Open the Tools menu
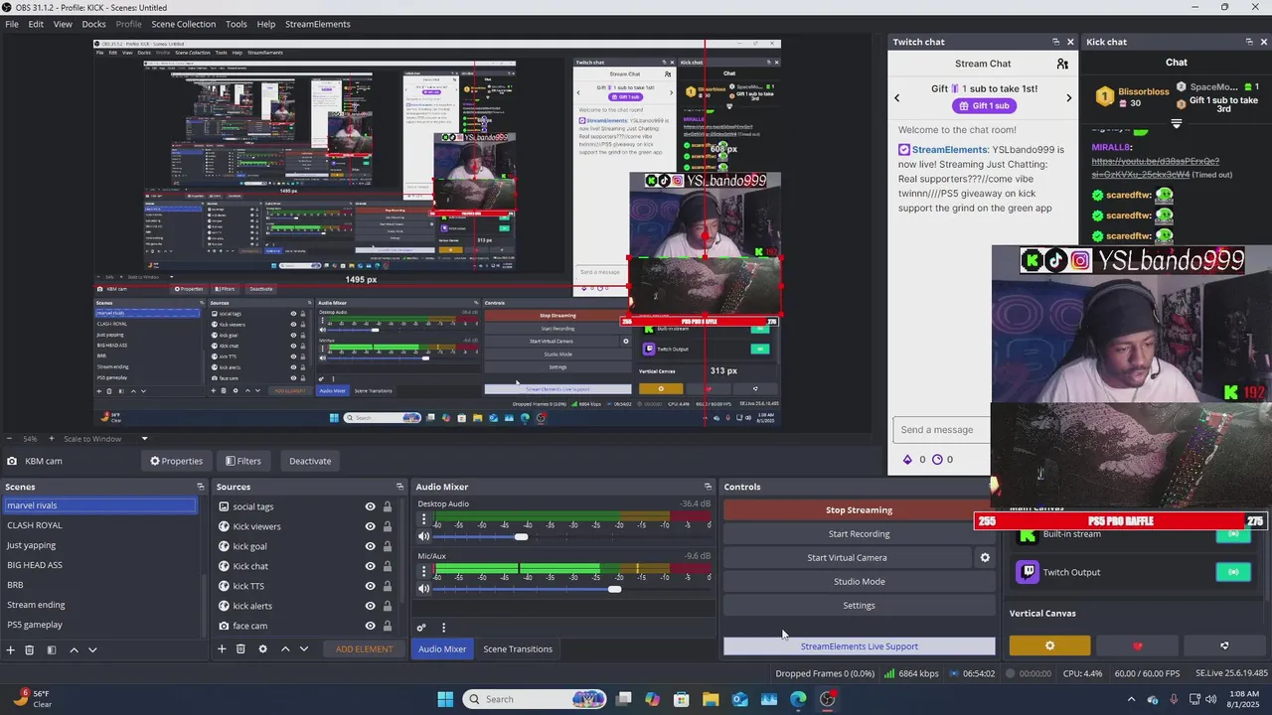Screen dimensions: 1272x715 pos(237,24)
